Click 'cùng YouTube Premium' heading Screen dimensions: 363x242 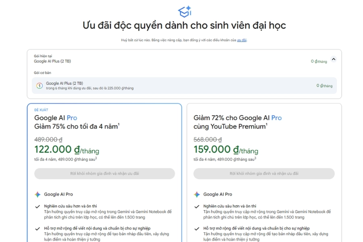pos(230,126)
